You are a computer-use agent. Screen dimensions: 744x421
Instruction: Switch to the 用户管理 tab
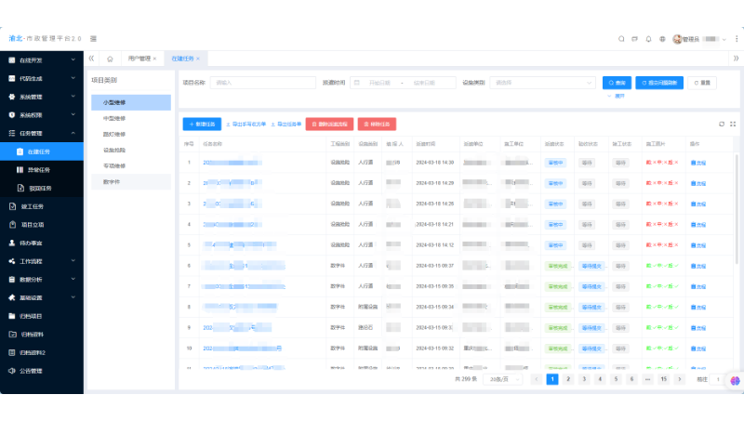[139, 59]
